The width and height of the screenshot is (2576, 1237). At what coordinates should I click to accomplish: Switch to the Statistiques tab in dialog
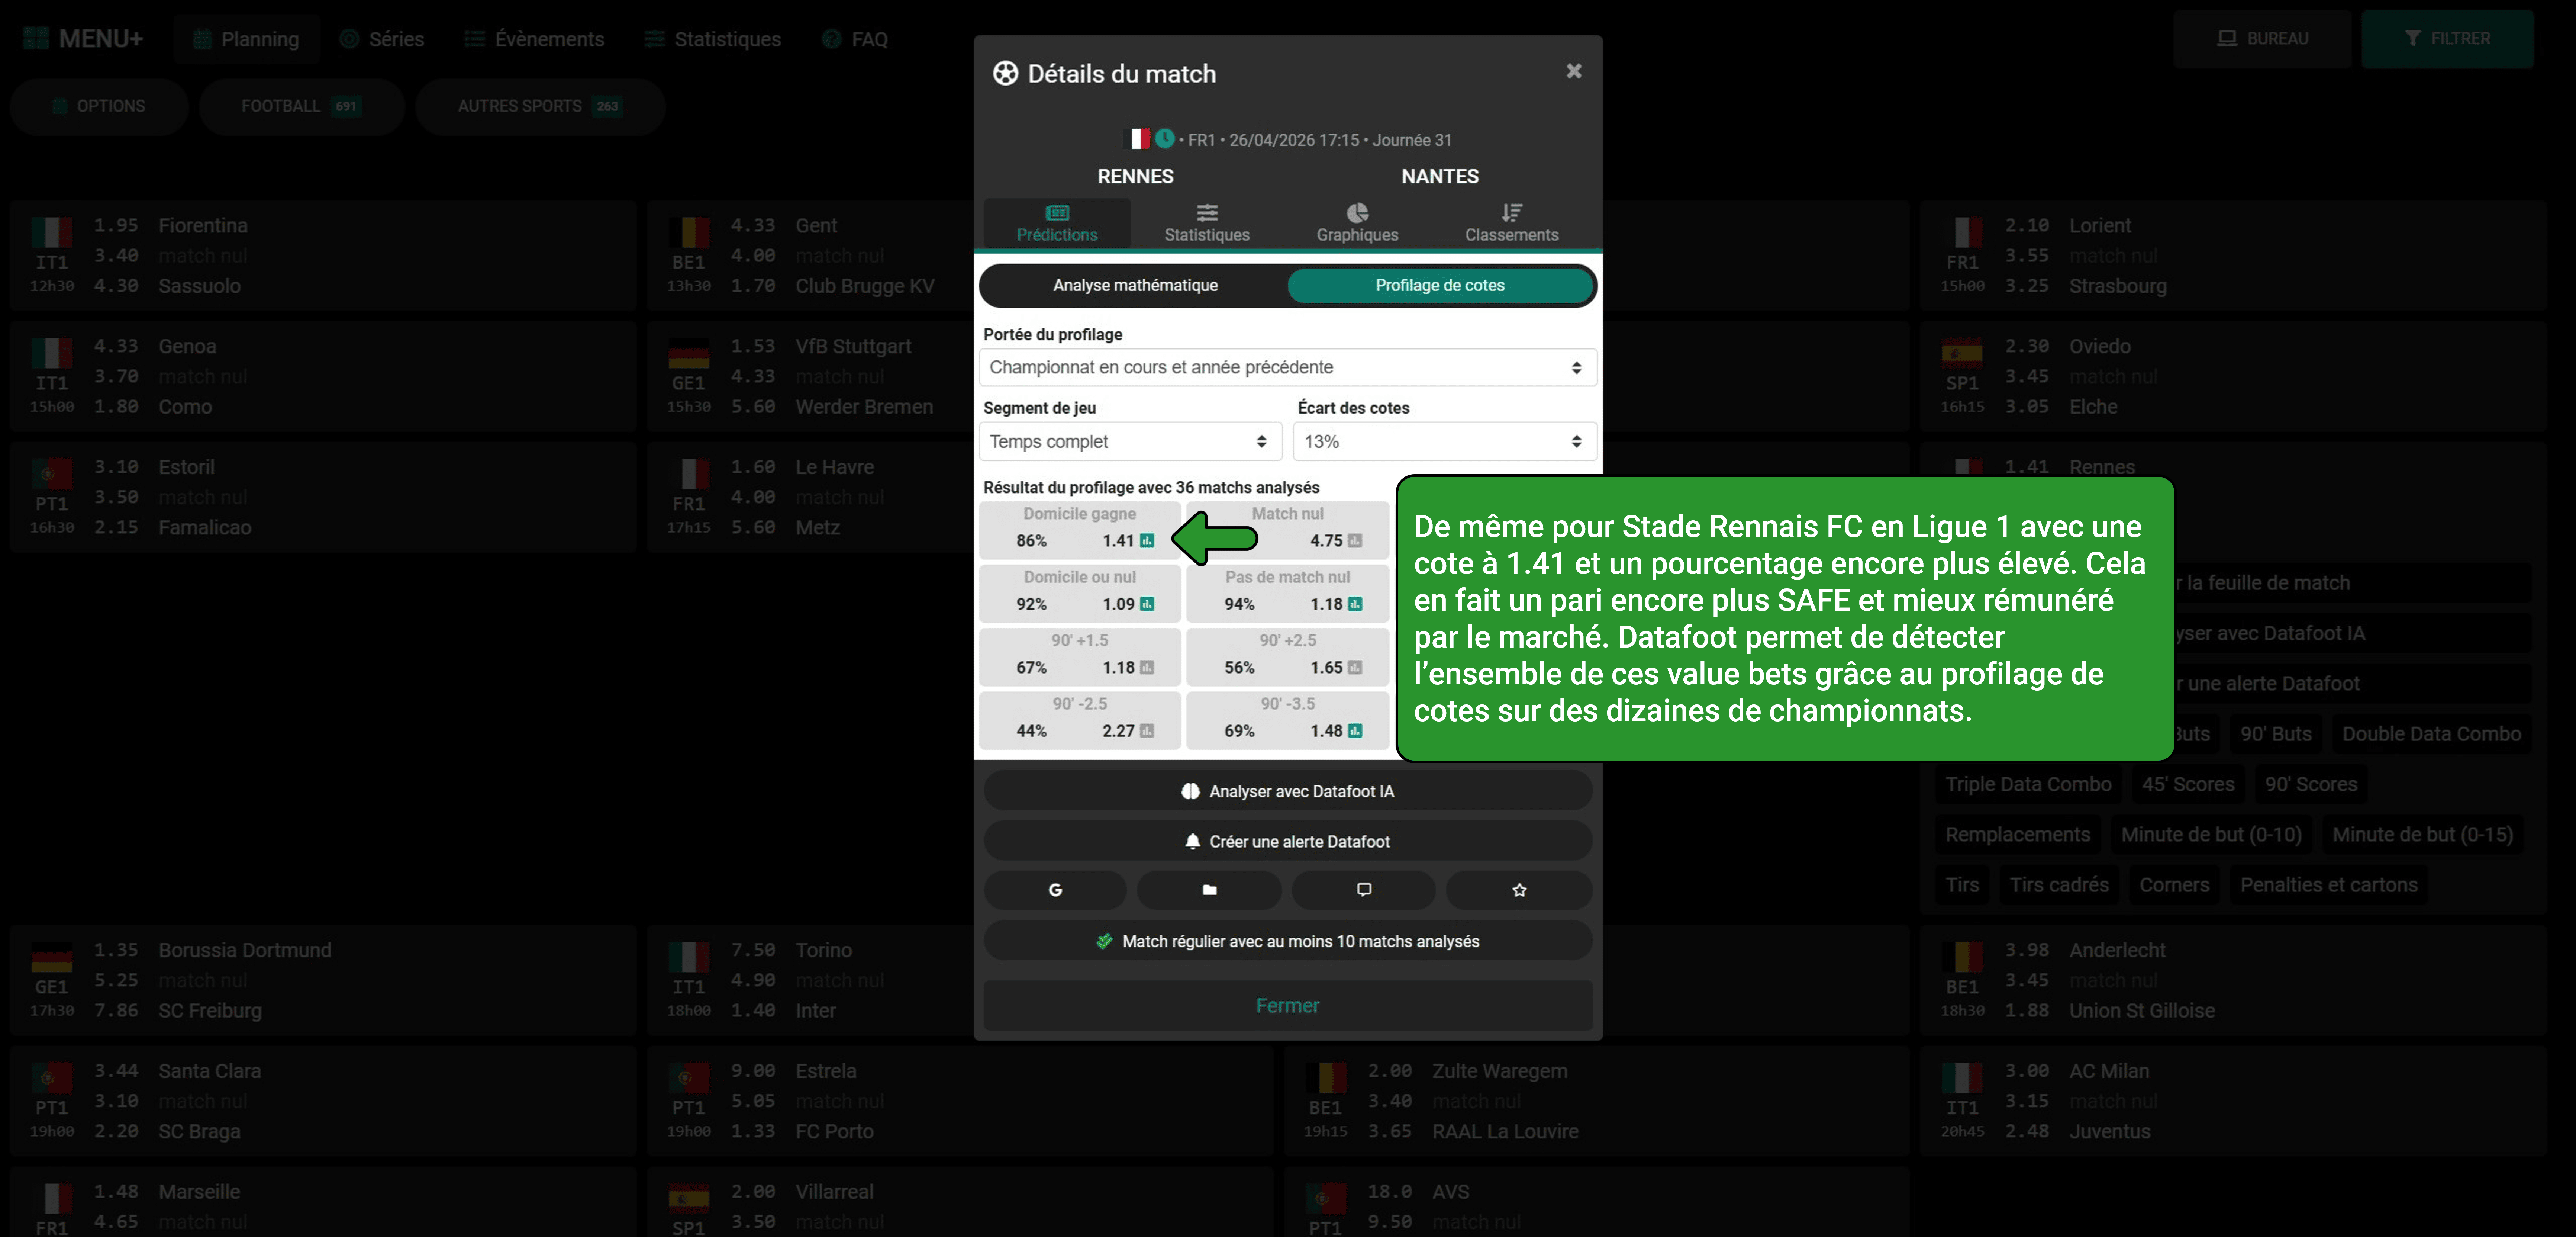pos(1207,223)
